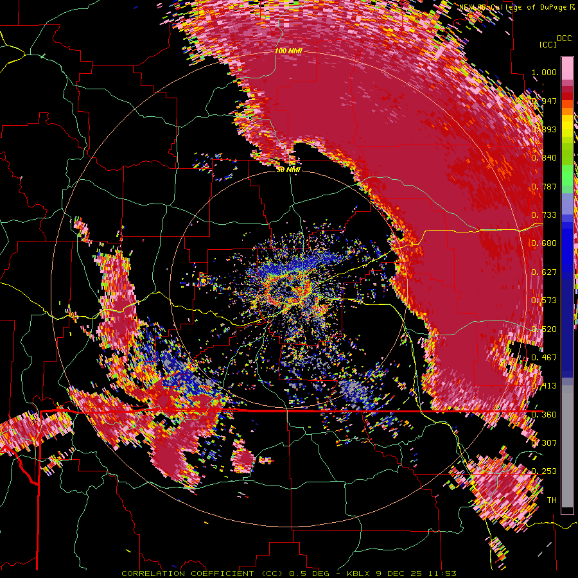Click the 0.840 color scale value

coord(544,157)
